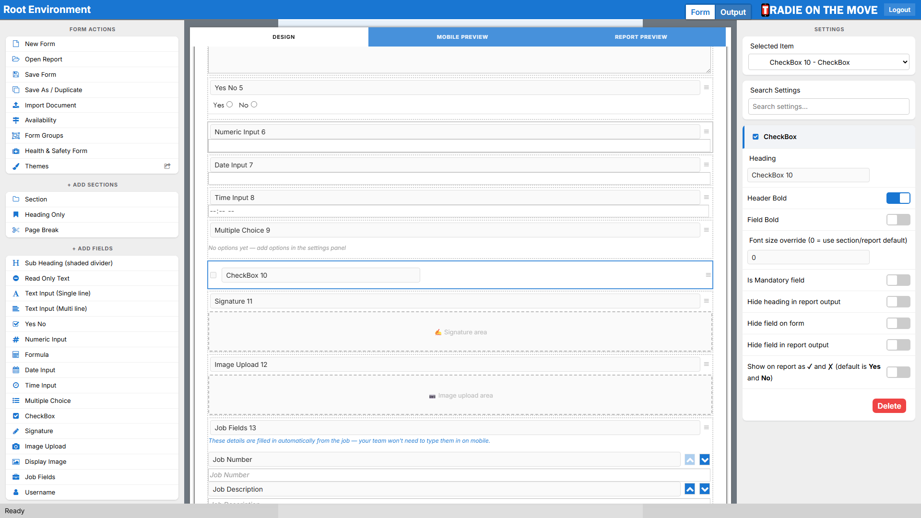Move Job Description field down with arrow

[x=704, y=489]
